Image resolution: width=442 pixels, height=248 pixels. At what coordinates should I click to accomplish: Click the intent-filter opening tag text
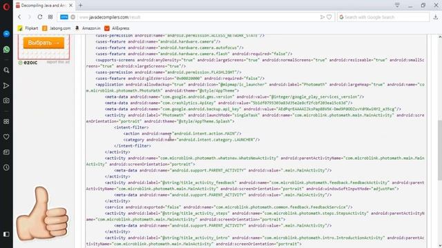[131, 127]
